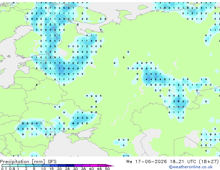Open the weatheronline.co.uk copyright link
The width and height of the screenshot is (220, 170).
(191, 167)
